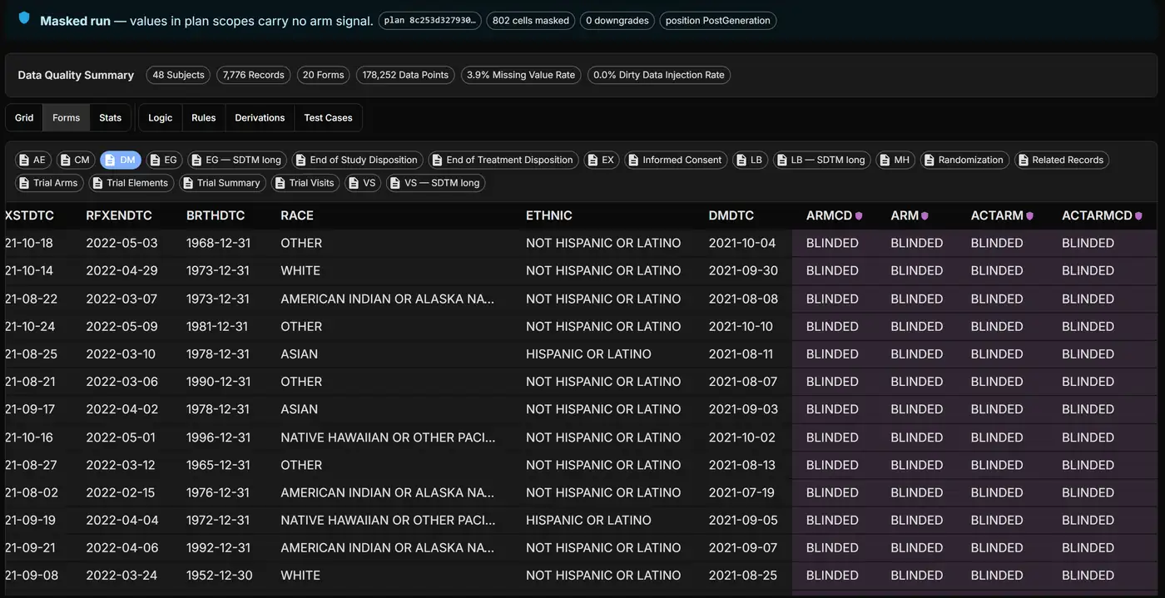This screenshot has width=1165, height=598.
Task: Click BLINDED ARMCD cell in 2021-10-04 row
Action: [832, 243]
